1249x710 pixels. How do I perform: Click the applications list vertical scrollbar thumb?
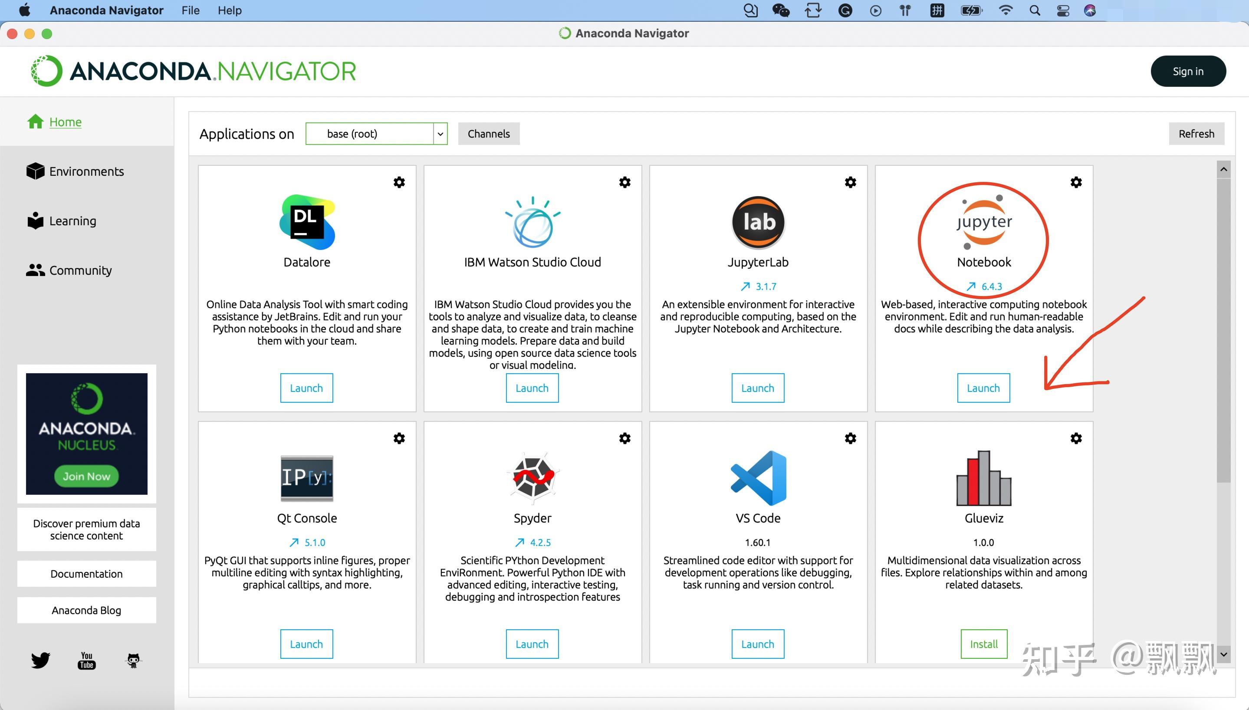[1223, 330]
